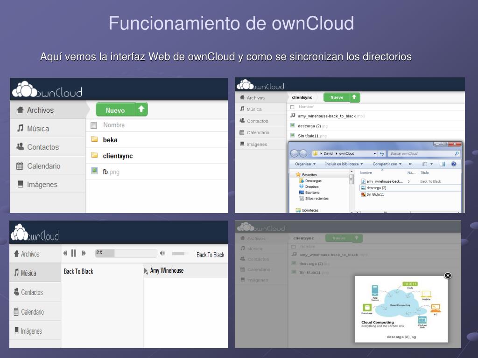
Task: Pause playback in music player
Action: pyautogui.click(x=73, y=253)
